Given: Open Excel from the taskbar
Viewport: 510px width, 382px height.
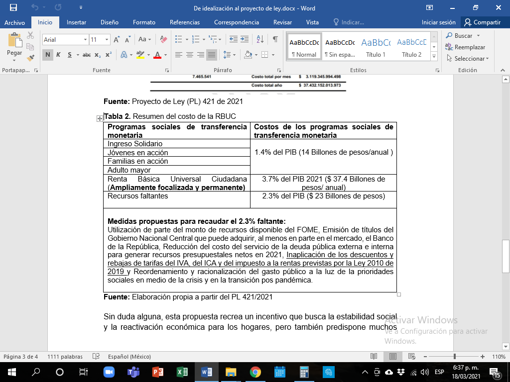Looking at the screenshot, I should (182, 372).
